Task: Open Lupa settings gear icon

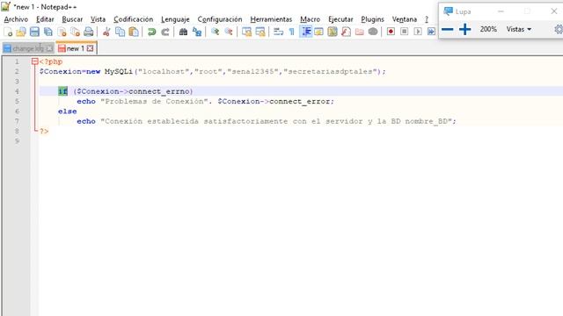Action: pos(559,29)
